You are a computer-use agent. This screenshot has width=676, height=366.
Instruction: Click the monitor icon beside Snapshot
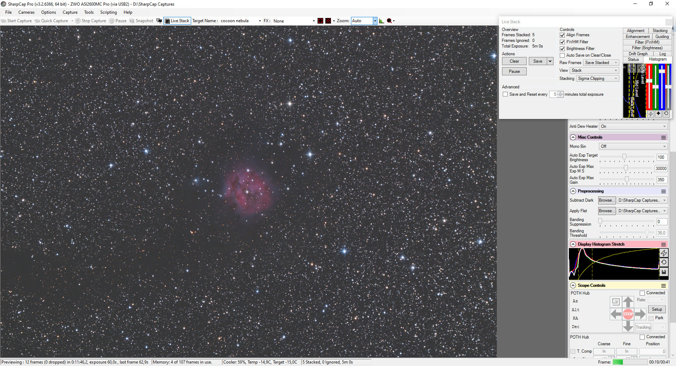[x=159, y=21]
